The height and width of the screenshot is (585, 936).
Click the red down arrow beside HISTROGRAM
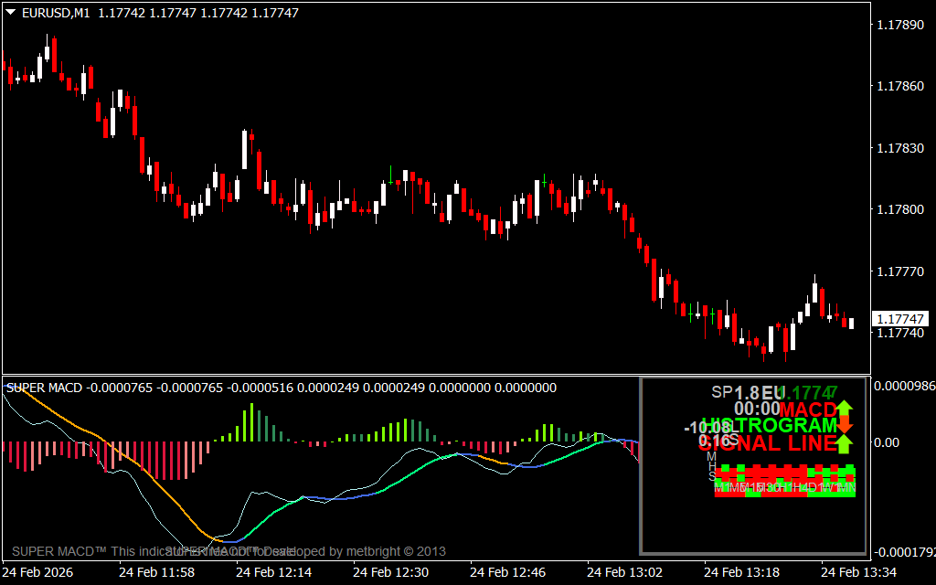[845, 426]
